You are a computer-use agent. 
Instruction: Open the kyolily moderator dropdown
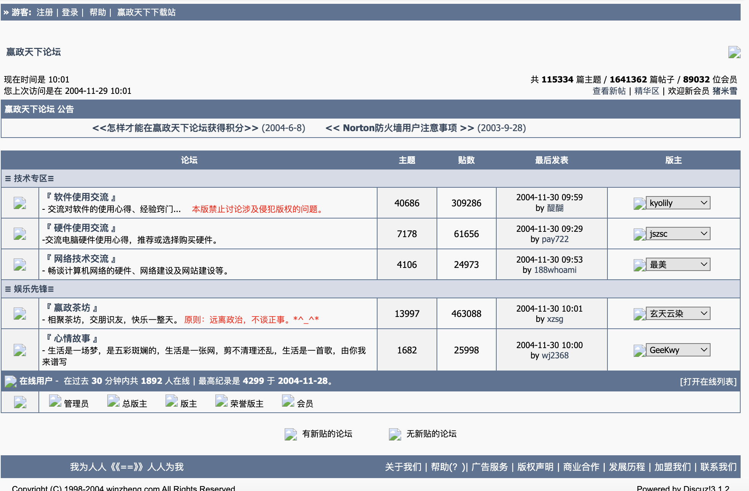678,203
